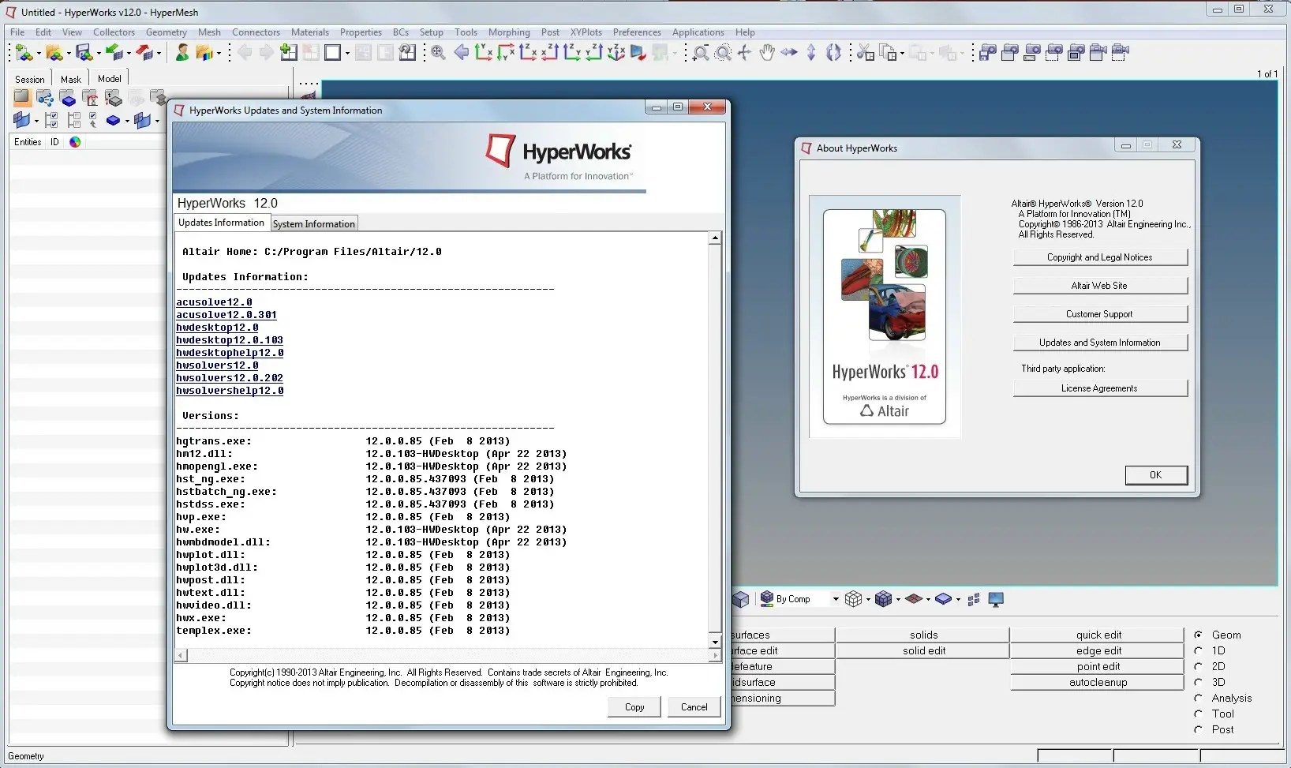The width and height of the screenshot is (1291, 768).
Task: Click the user profiles person icon
Action: [181, 53]
